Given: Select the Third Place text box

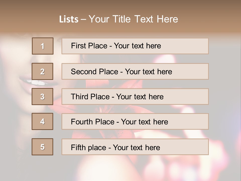Looking at the screenshot, I should click(x=135, y=97).
